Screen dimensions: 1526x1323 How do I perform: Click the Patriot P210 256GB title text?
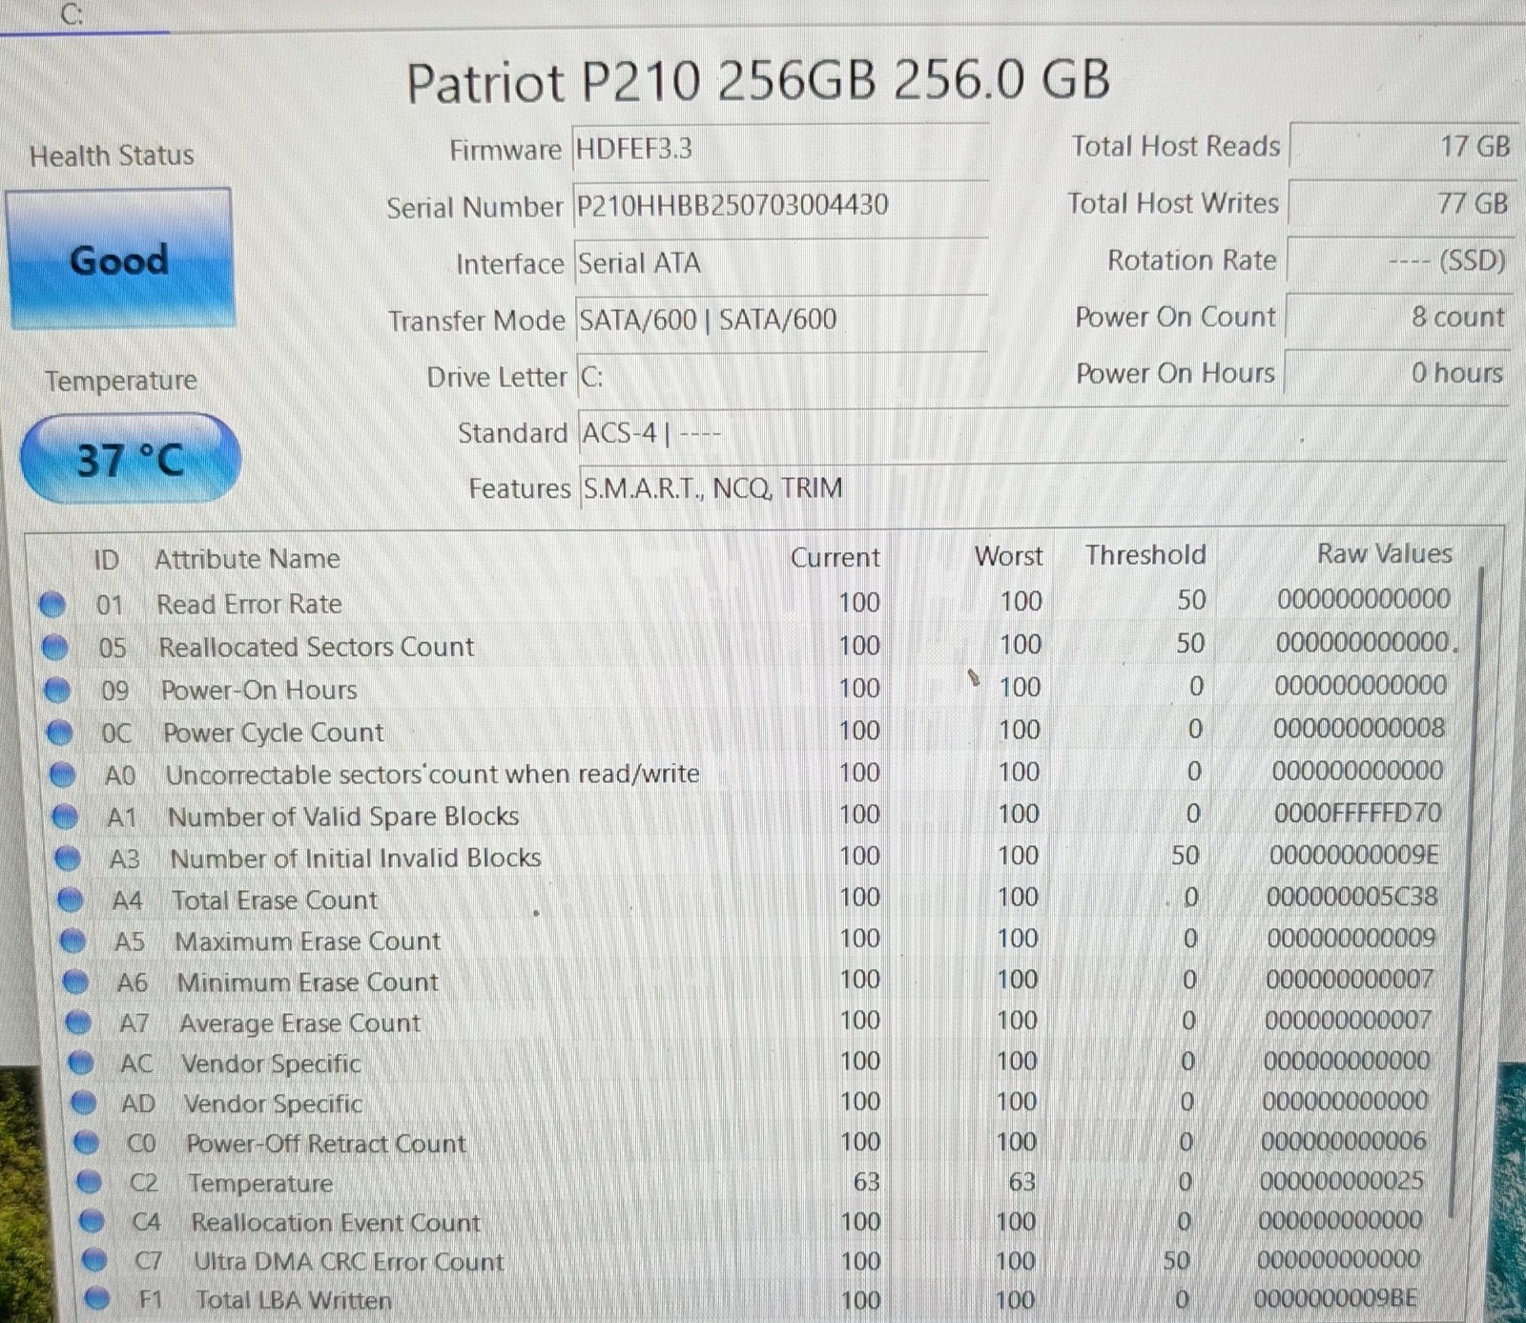(x=758, y=81)
